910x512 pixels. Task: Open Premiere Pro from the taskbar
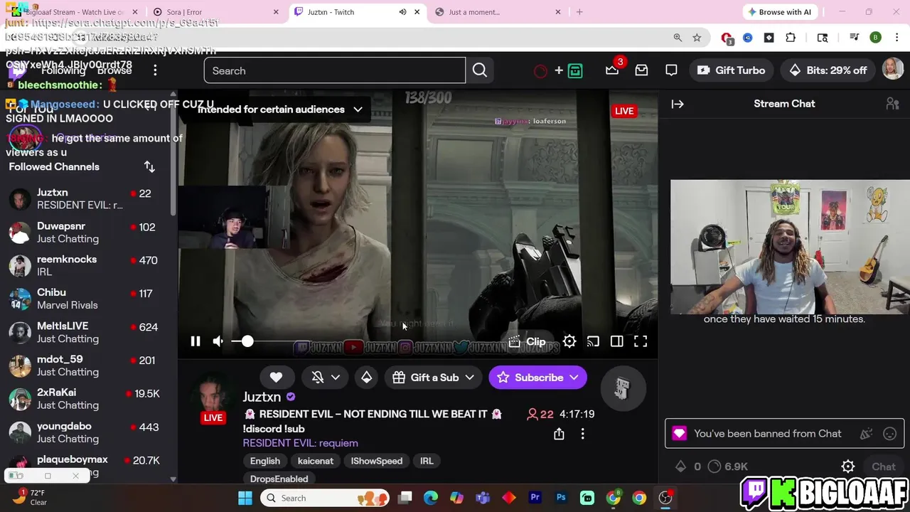[x=535, y=498]
